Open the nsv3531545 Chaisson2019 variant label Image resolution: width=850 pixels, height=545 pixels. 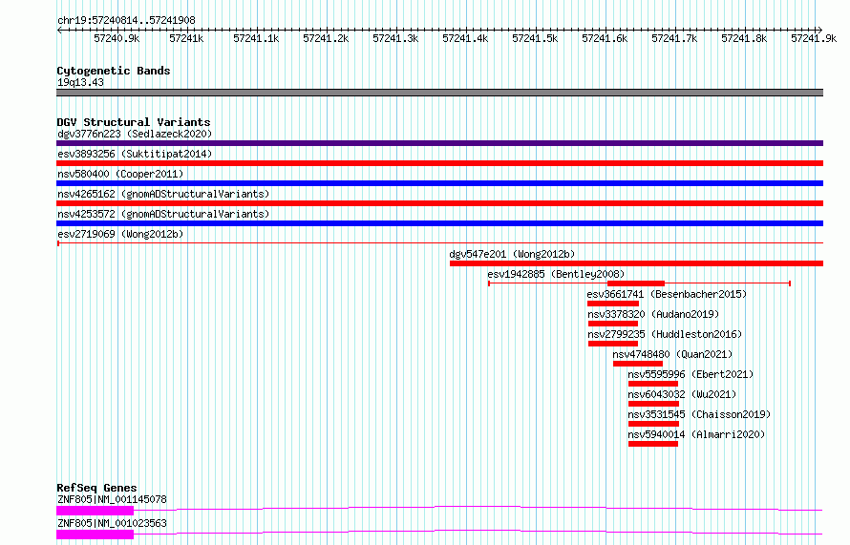[x=699, y=414]
